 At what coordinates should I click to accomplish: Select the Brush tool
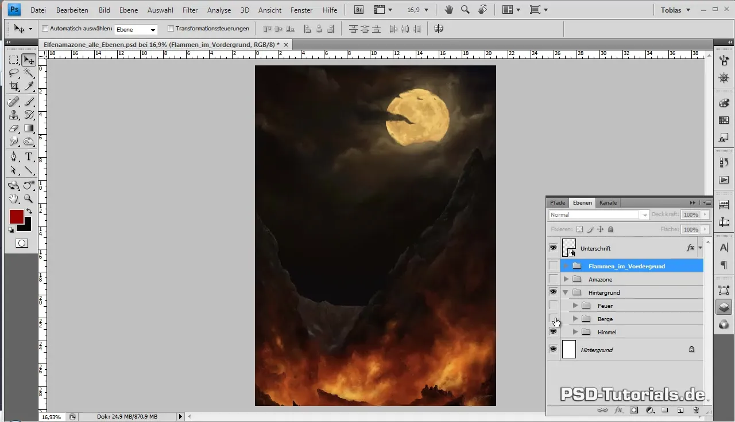(x=29, y=102)
